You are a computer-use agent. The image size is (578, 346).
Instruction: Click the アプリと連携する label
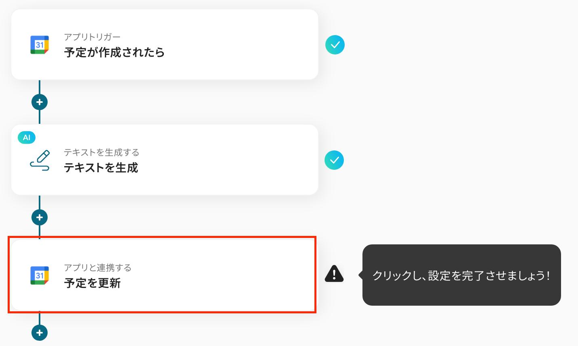(98, 268)
